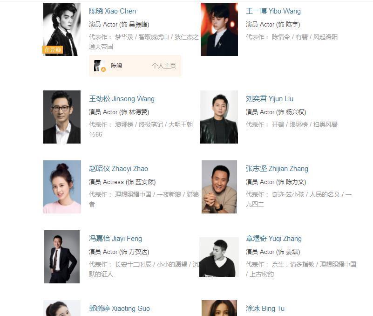373x316 pixels.
Task: Open Jiayi Feng portrait in suit
Action: [x=62, y=257]
